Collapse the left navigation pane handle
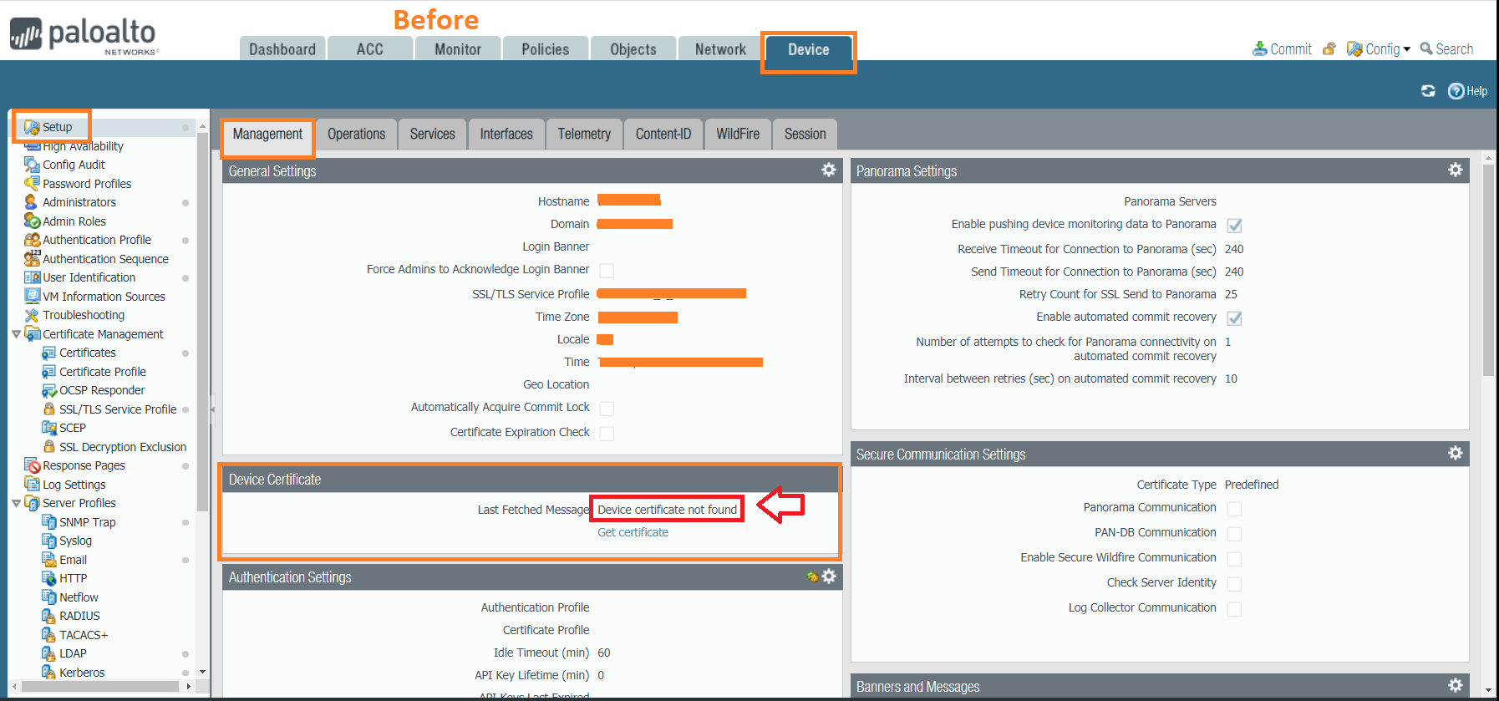The height and width of the screenshot is (701, 1499). coord(212,409)
